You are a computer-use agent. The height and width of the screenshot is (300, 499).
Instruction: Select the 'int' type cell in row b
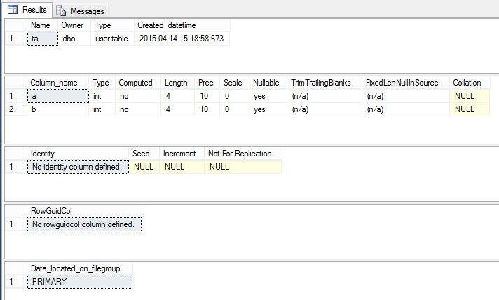tap(102, 109)
